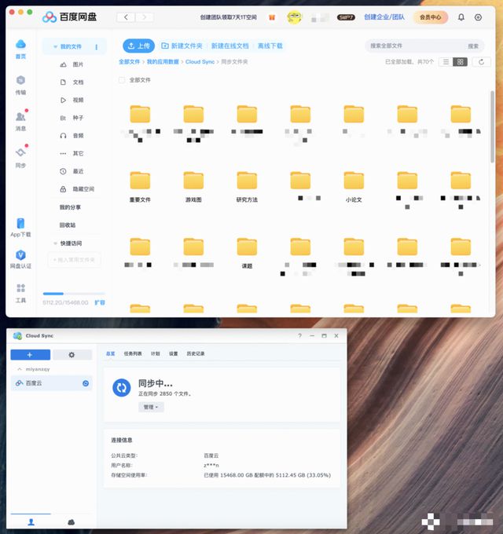This screenshot has height=534, width=503.
Task: Open 隐藏空间 in sidebar
Action: click(77, 189)
